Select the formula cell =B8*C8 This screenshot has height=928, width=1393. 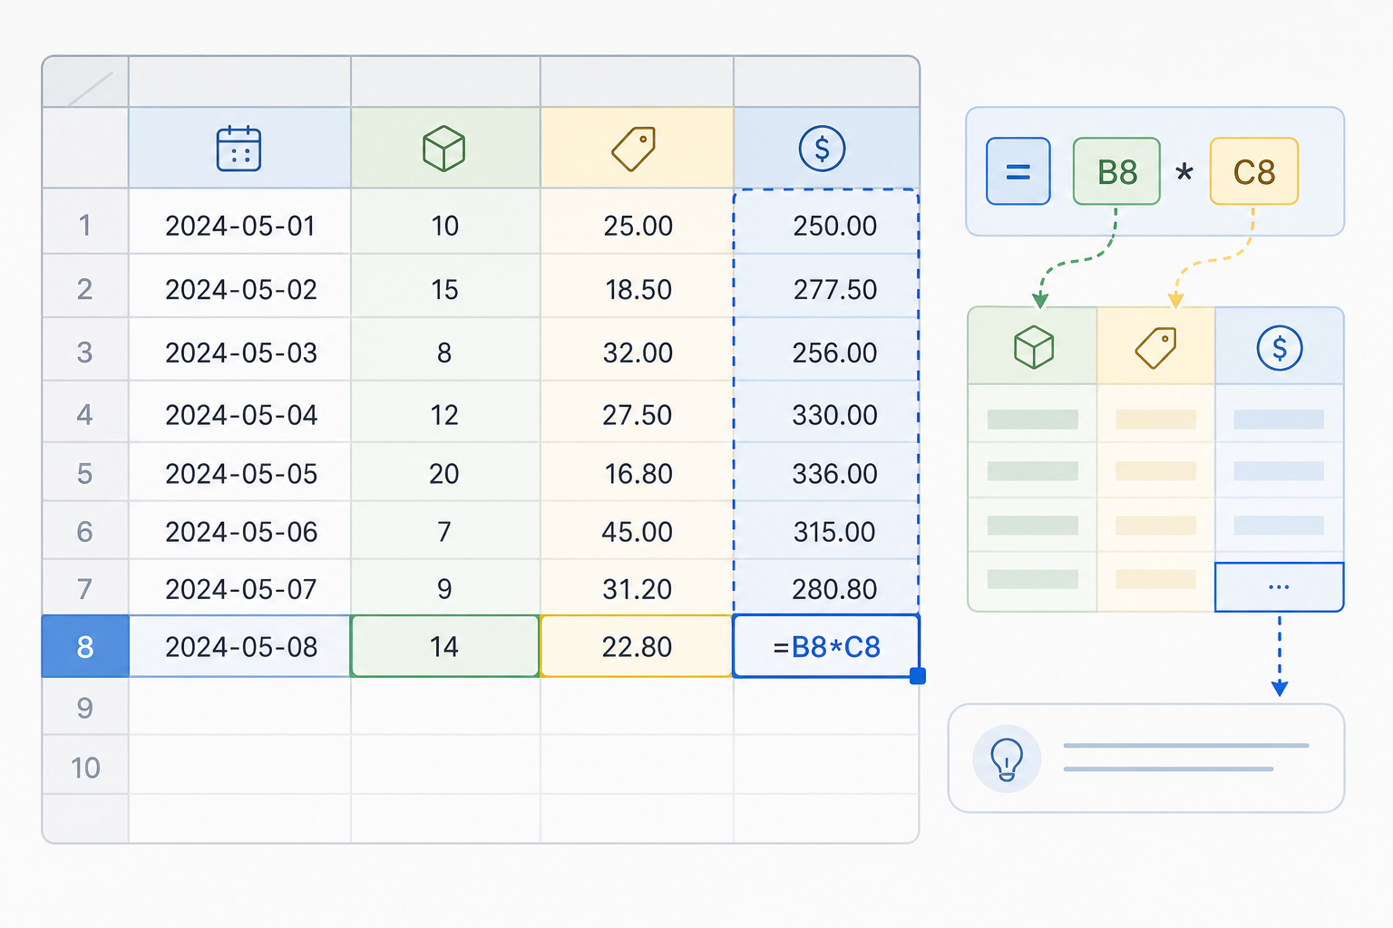[826, 646]
